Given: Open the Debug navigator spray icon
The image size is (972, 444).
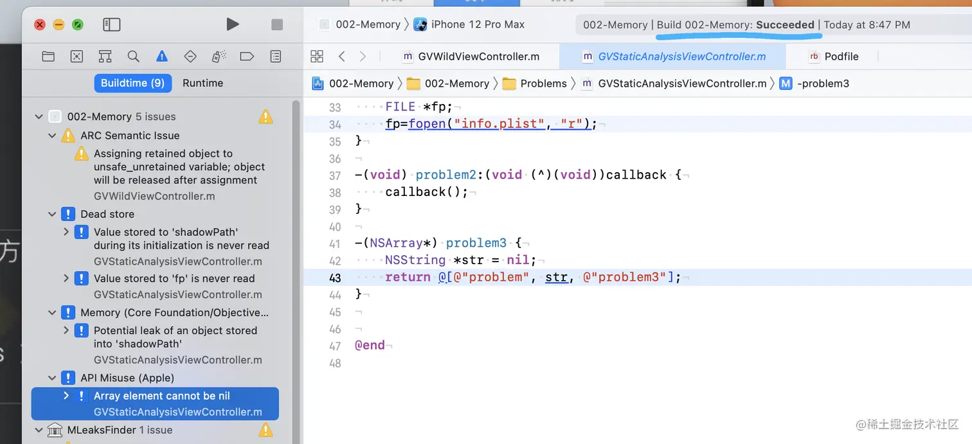Looking at the screenshot, I should pyautogui.click(x=219, y=57).
